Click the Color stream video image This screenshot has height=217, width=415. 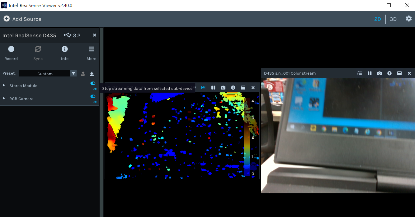(338, 135)
